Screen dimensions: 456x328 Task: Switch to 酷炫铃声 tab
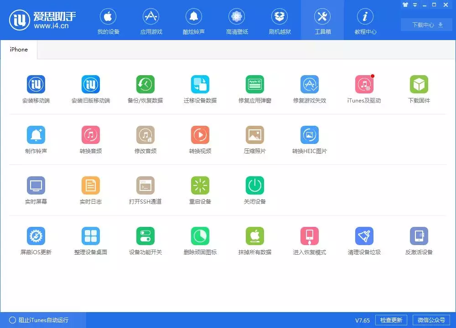(x=194, y=21)
